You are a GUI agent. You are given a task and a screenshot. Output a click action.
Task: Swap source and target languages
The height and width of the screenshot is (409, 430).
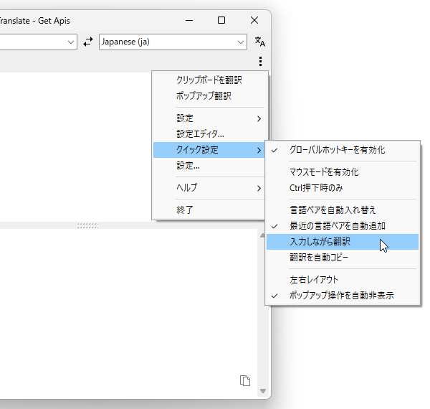coord(88,42)
